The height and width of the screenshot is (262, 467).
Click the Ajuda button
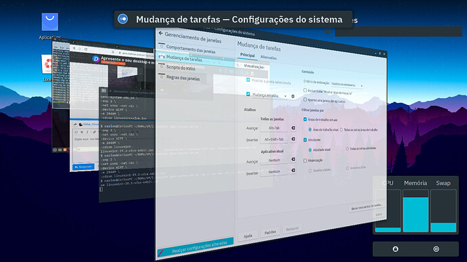[248, 236]
